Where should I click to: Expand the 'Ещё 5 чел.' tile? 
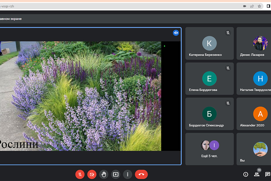click(209, 149)
